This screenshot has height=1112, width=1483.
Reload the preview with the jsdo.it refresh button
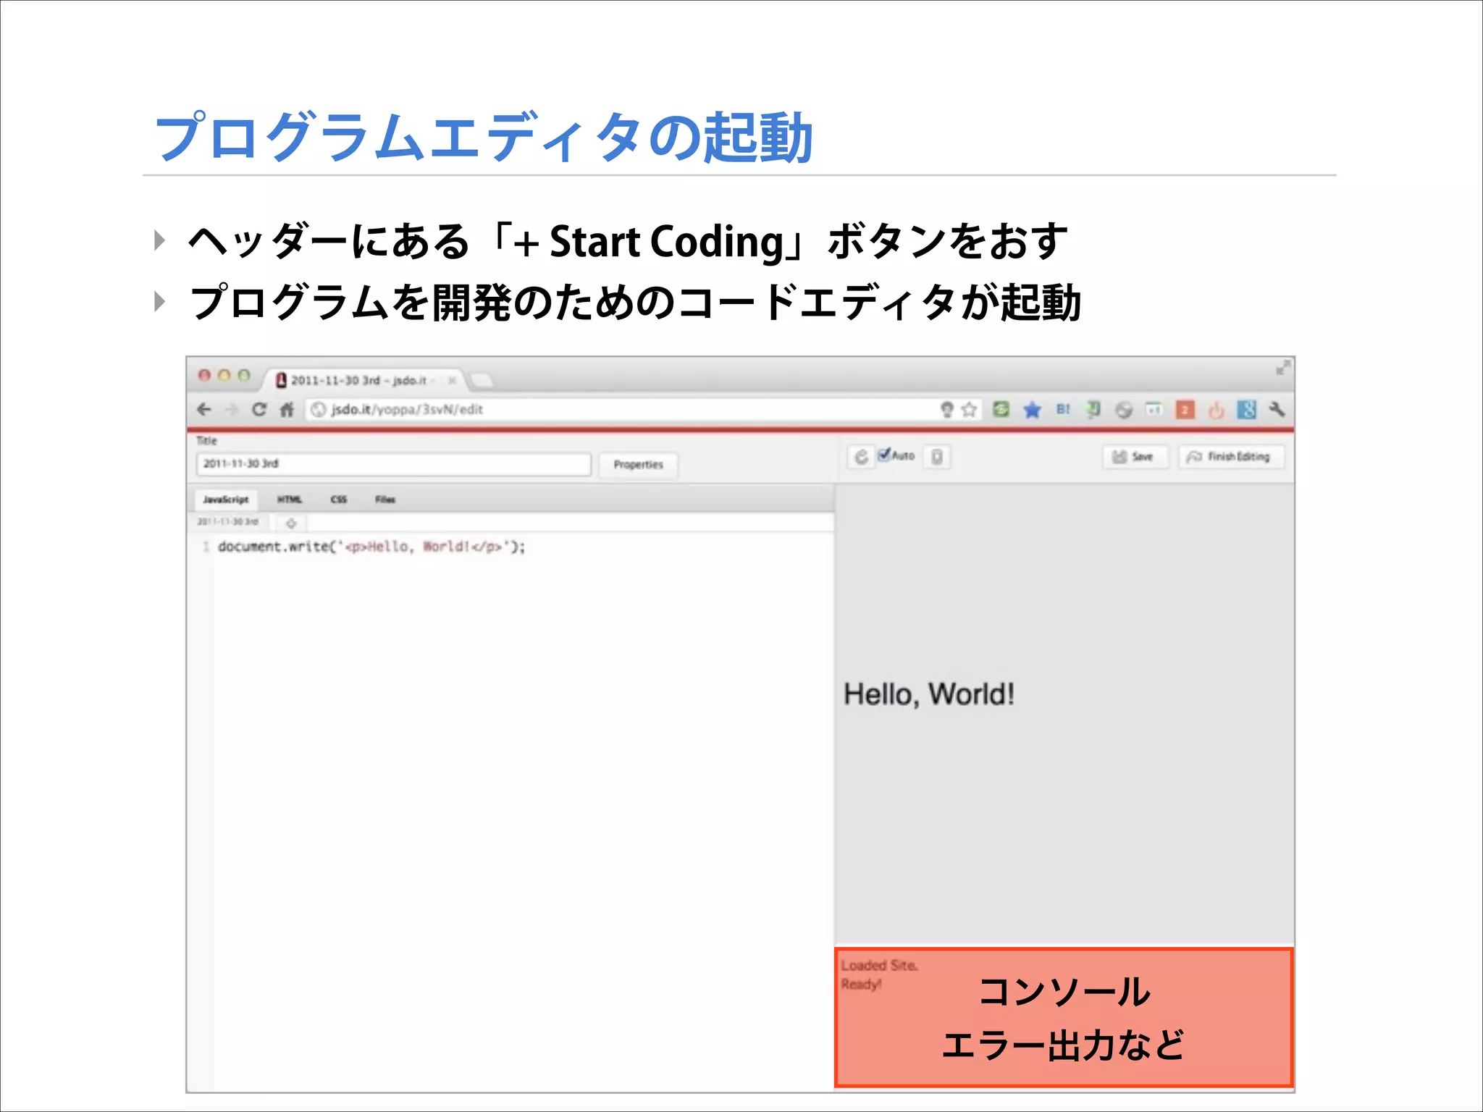(x=861, y=457)
